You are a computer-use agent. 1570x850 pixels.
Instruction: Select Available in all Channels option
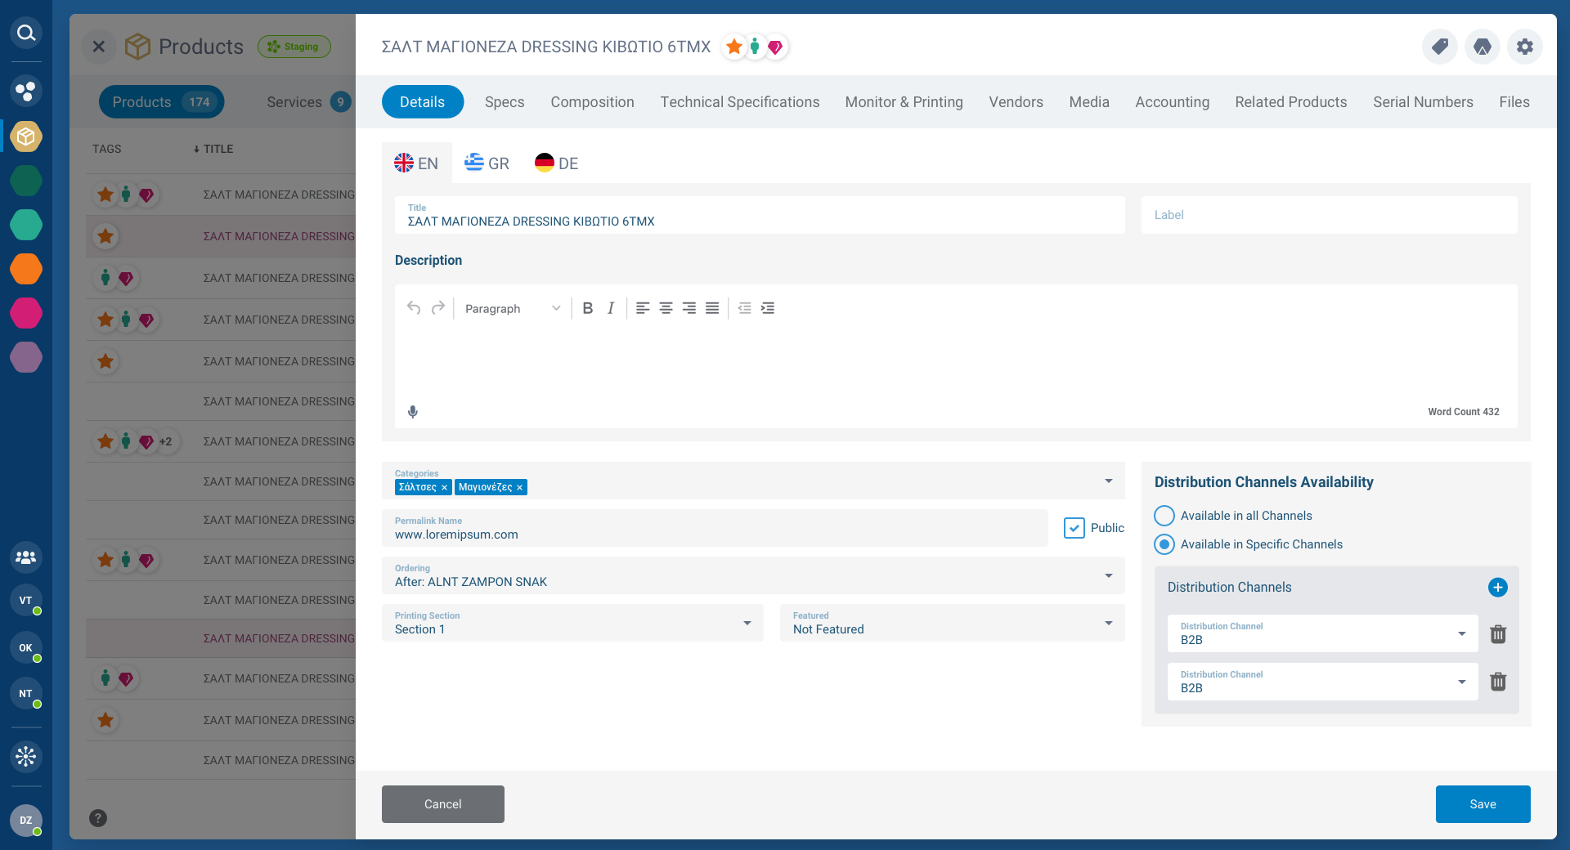pos(1164,515)
